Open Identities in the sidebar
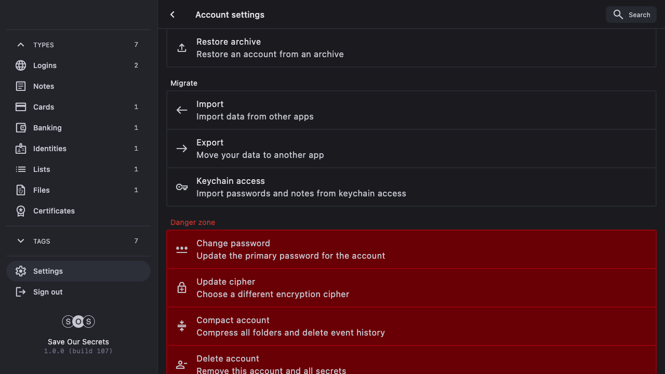Viewport: 665px width, 374px height. (x=50, y=149)
